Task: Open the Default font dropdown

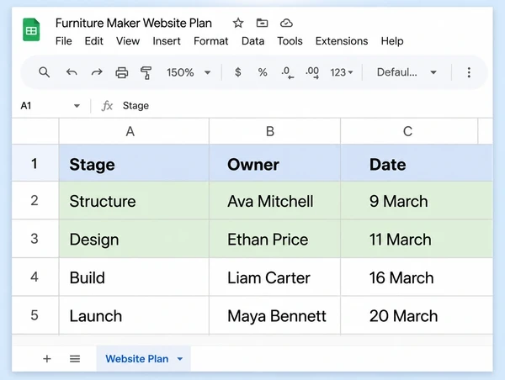Action: (407, 72)
